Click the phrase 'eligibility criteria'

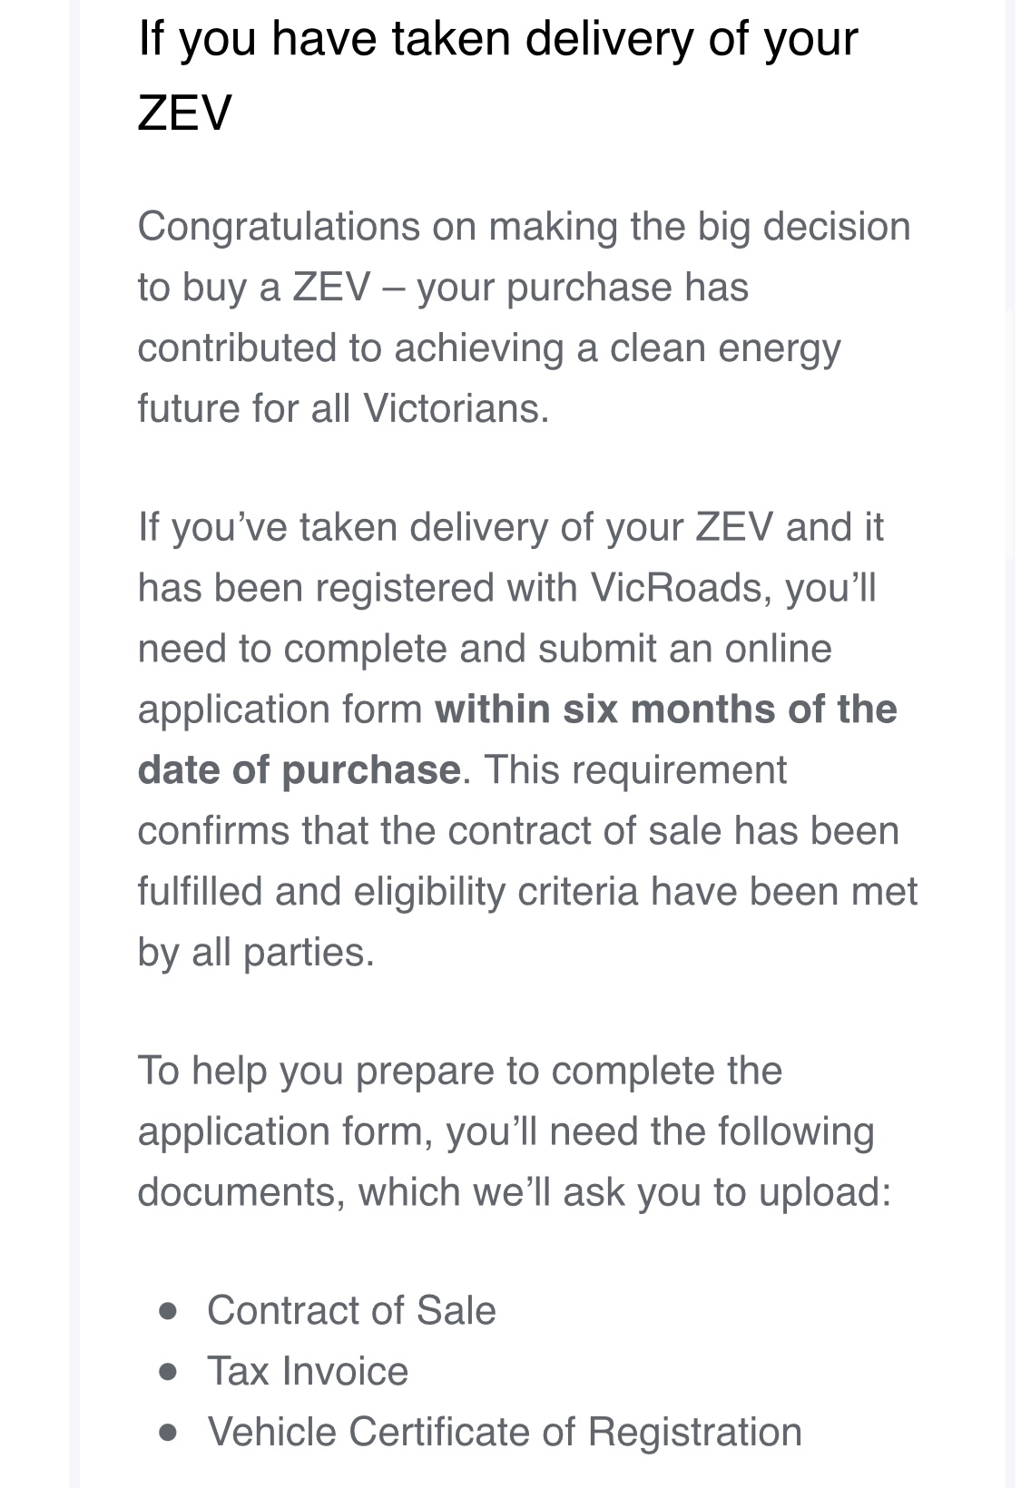click(x=496, y=891)
